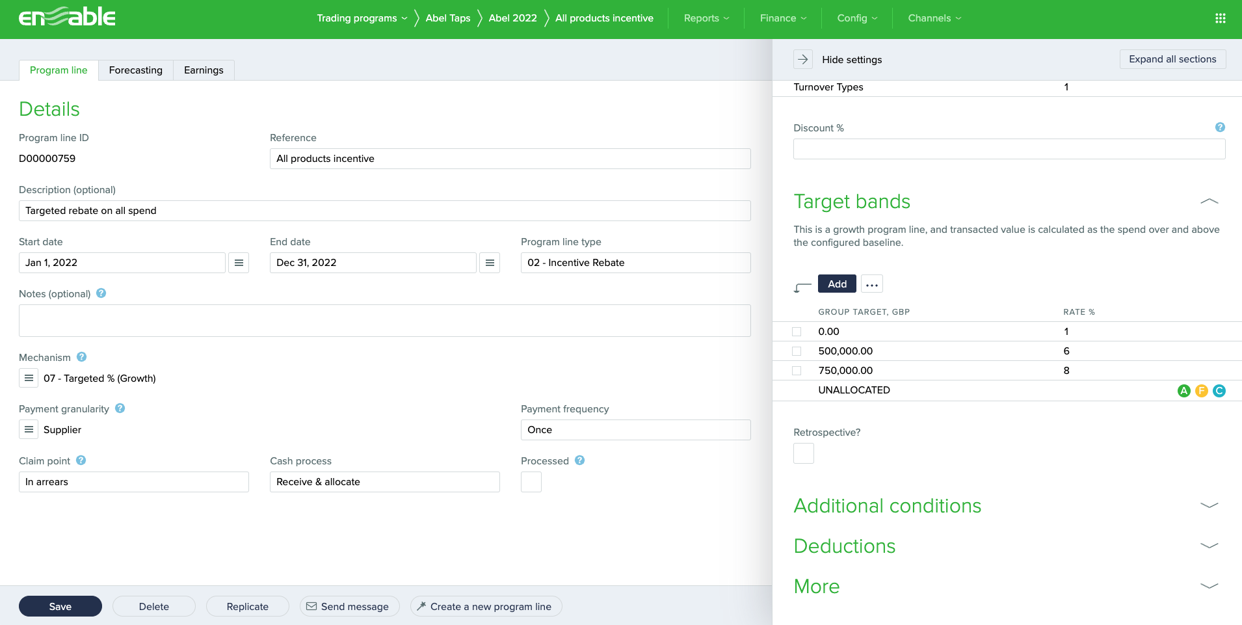
Task: Switch to the Earnings tab
Action: tap(204, 70)
